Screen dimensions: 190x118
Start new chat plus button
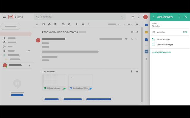(29, 65)
